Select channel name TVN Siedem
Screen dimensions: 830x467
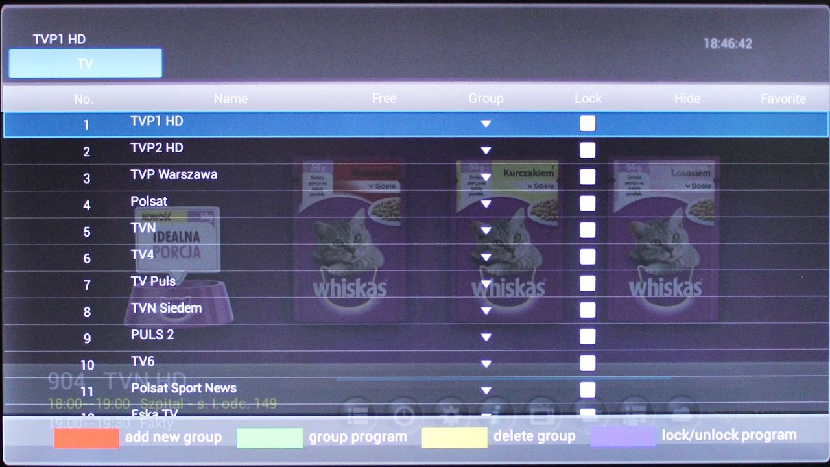[166, 307]
